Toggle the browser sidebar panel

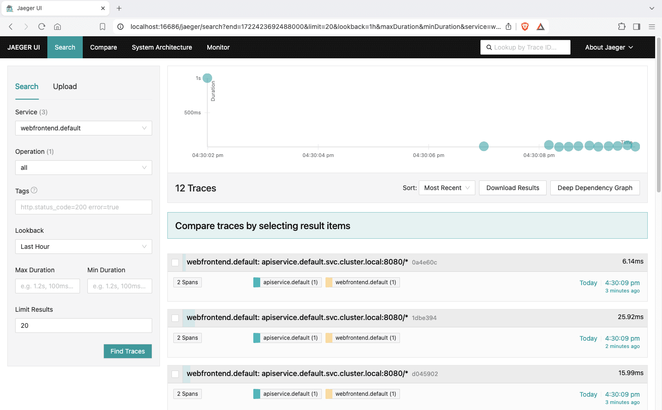click(x=637, y=27)
